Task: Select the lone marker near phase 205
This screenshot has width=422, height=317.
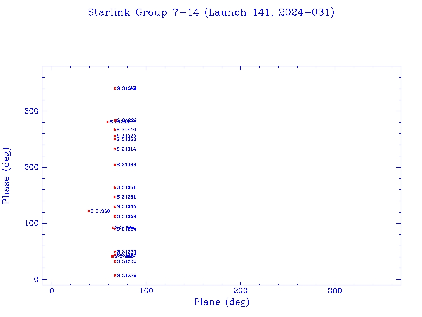Action: 115,165
